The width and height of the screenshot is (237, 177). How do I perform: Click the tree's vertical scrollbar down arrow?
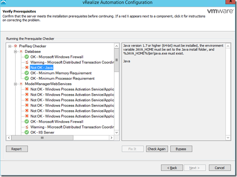tap(117, 132)
